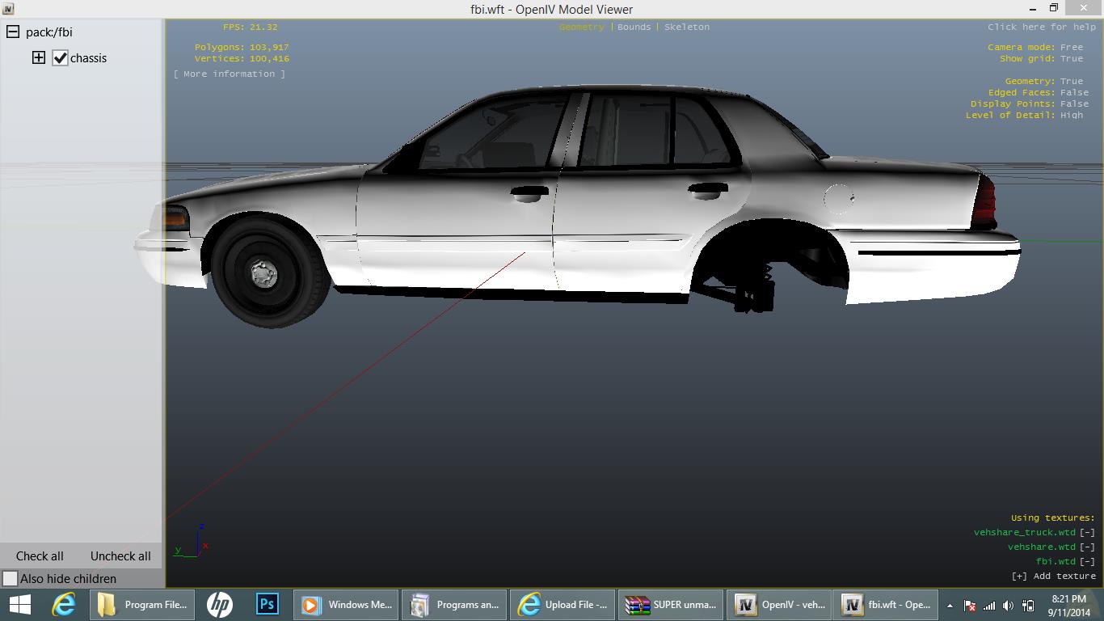The width and height of the screenshot is (1104, 621).
Task: Switch to the Bounds view tab
Action: [x=634, y=27]
